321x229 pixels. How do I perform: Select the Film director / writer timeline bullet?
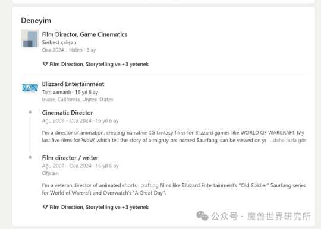pyautogui.click(x=30, y=157)
